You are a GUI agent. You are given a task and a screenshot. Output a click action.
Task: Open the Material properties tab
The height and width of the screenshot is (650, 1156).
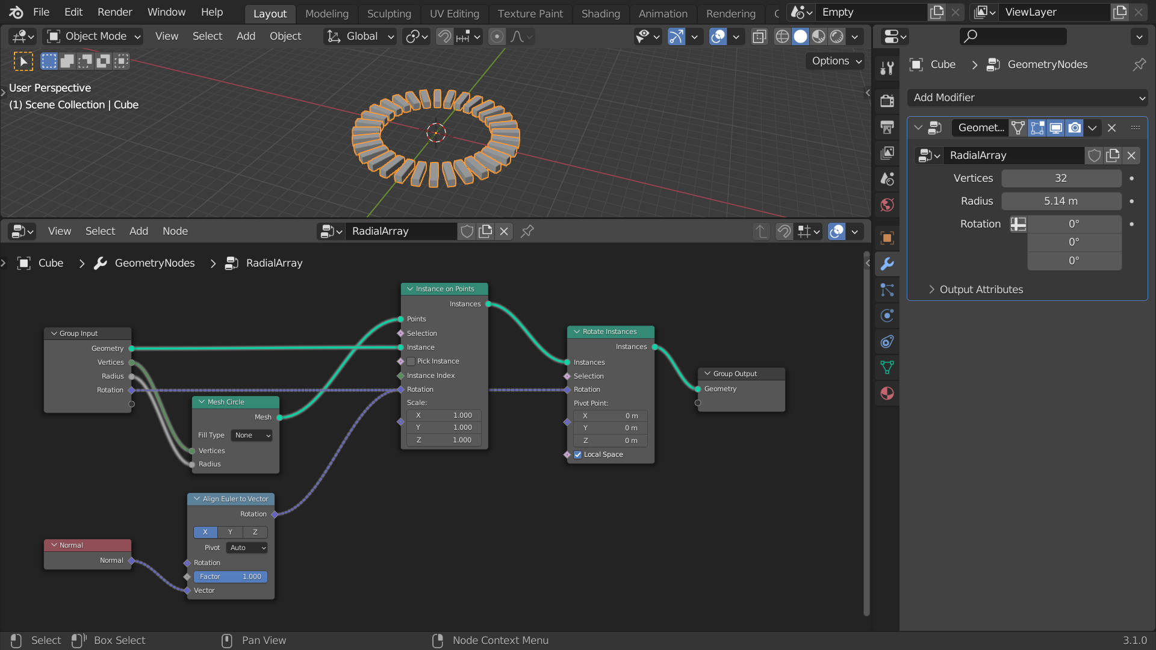887,393
